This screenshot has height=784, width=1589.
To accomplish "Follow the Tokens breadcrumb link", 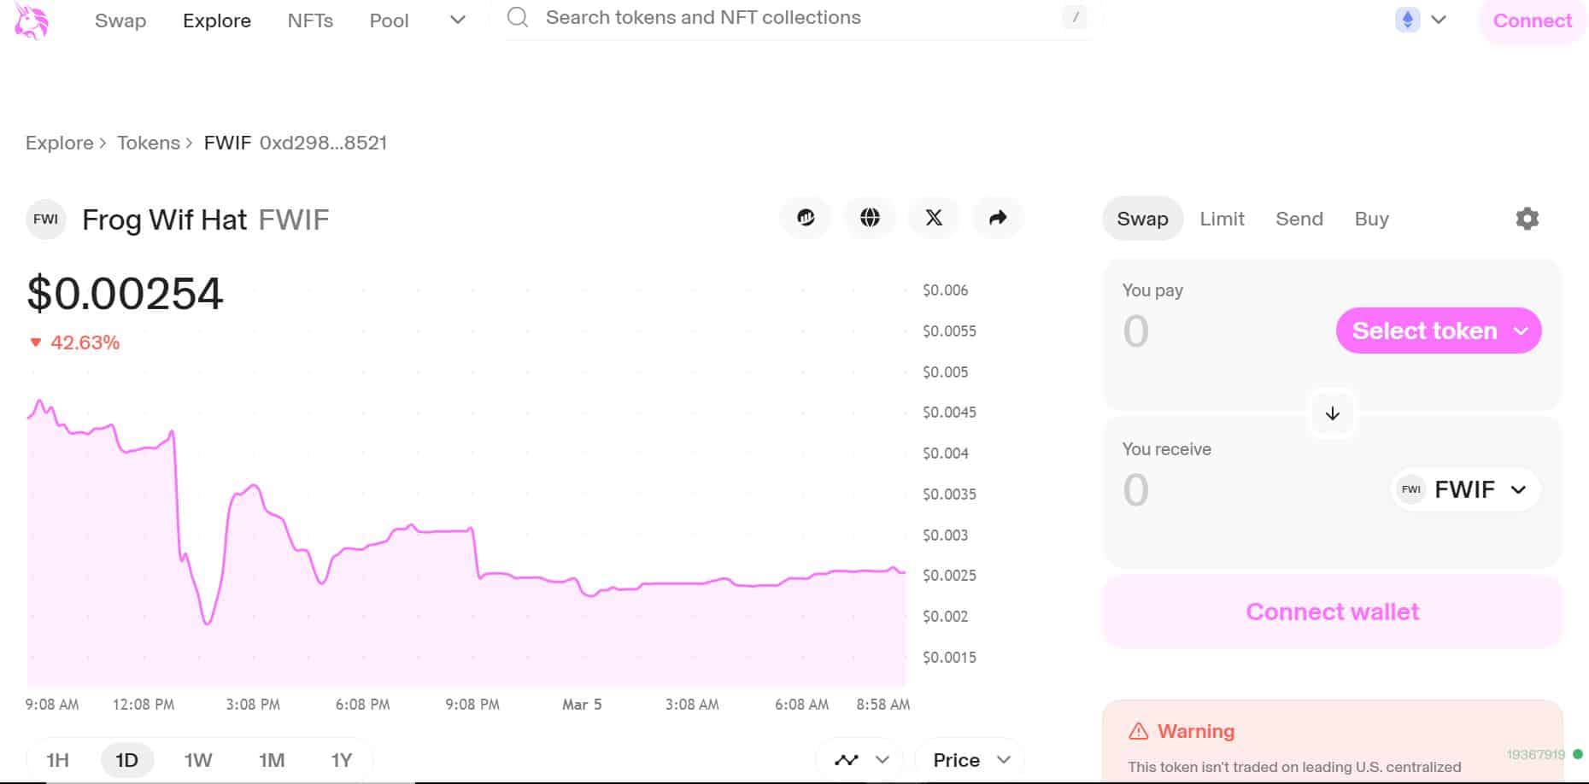I will pos(149,143).
